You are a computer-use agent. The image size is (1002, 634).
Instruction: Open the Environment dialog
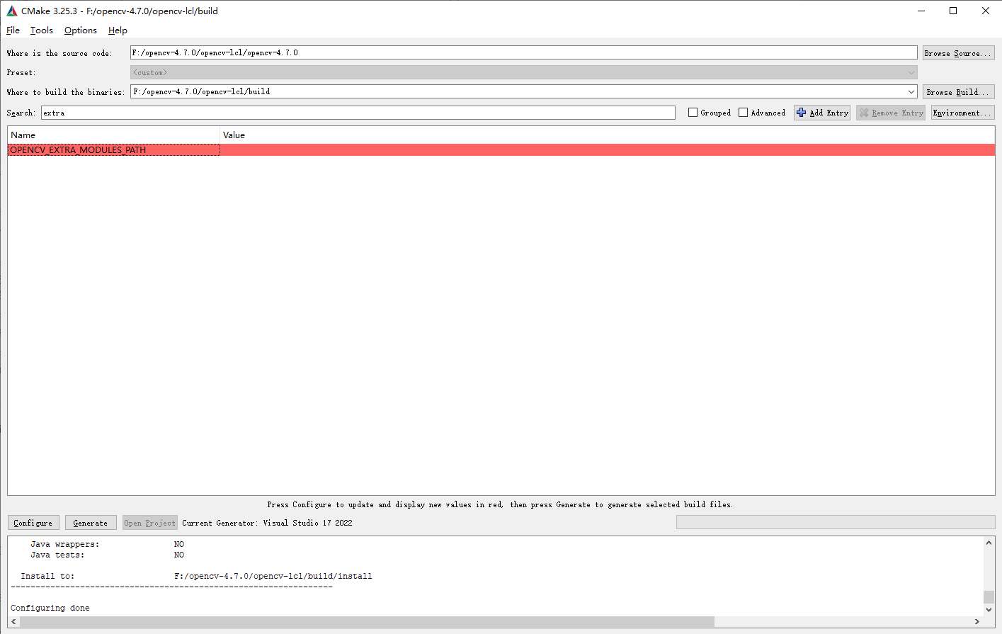pos(962,112)
